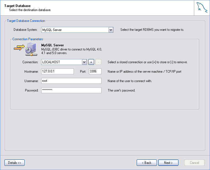This screenshot has width=210, height=170.
Task: Click the Target Database heading
Action: 17,6
